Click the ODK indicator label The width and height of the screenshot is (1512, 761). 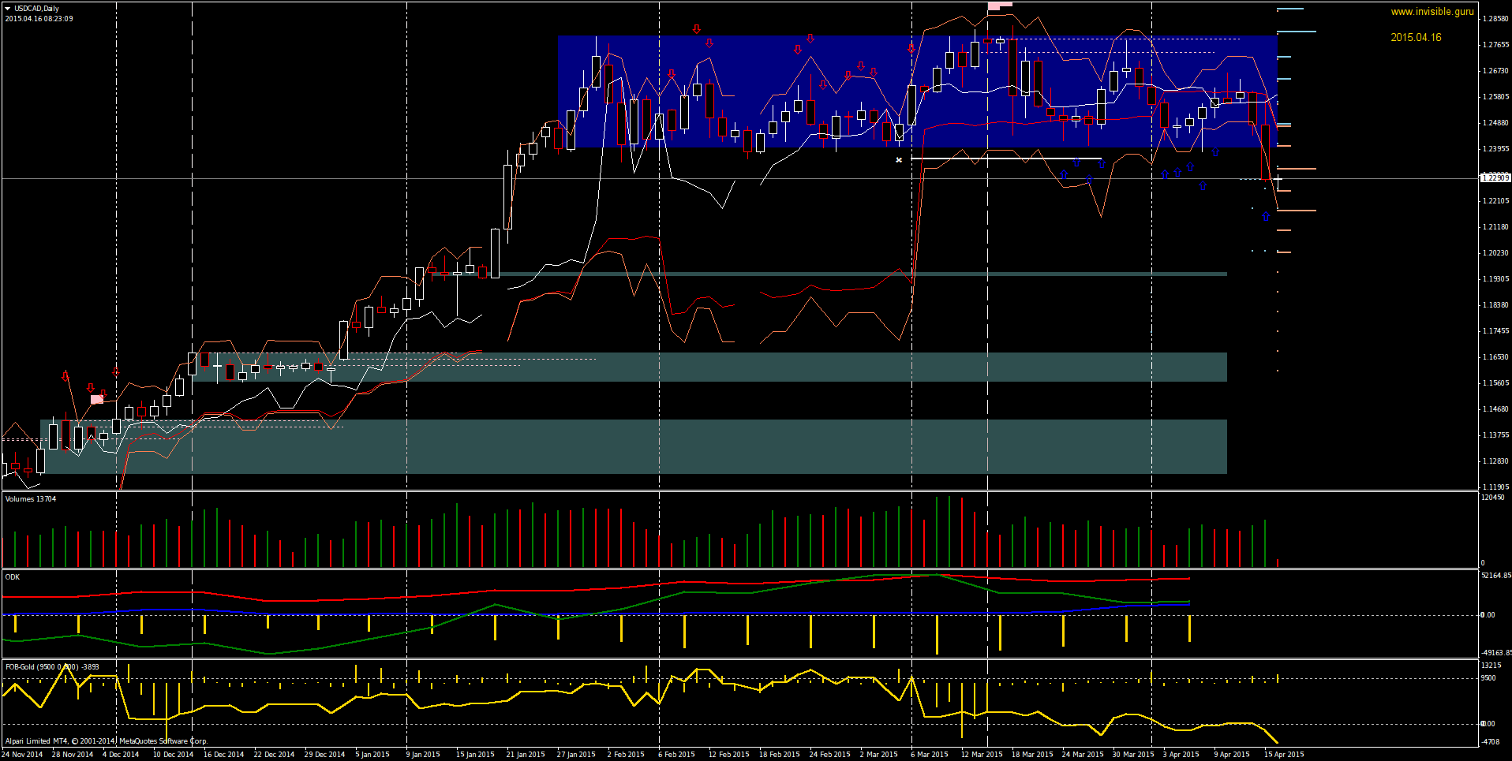(12, 577)
